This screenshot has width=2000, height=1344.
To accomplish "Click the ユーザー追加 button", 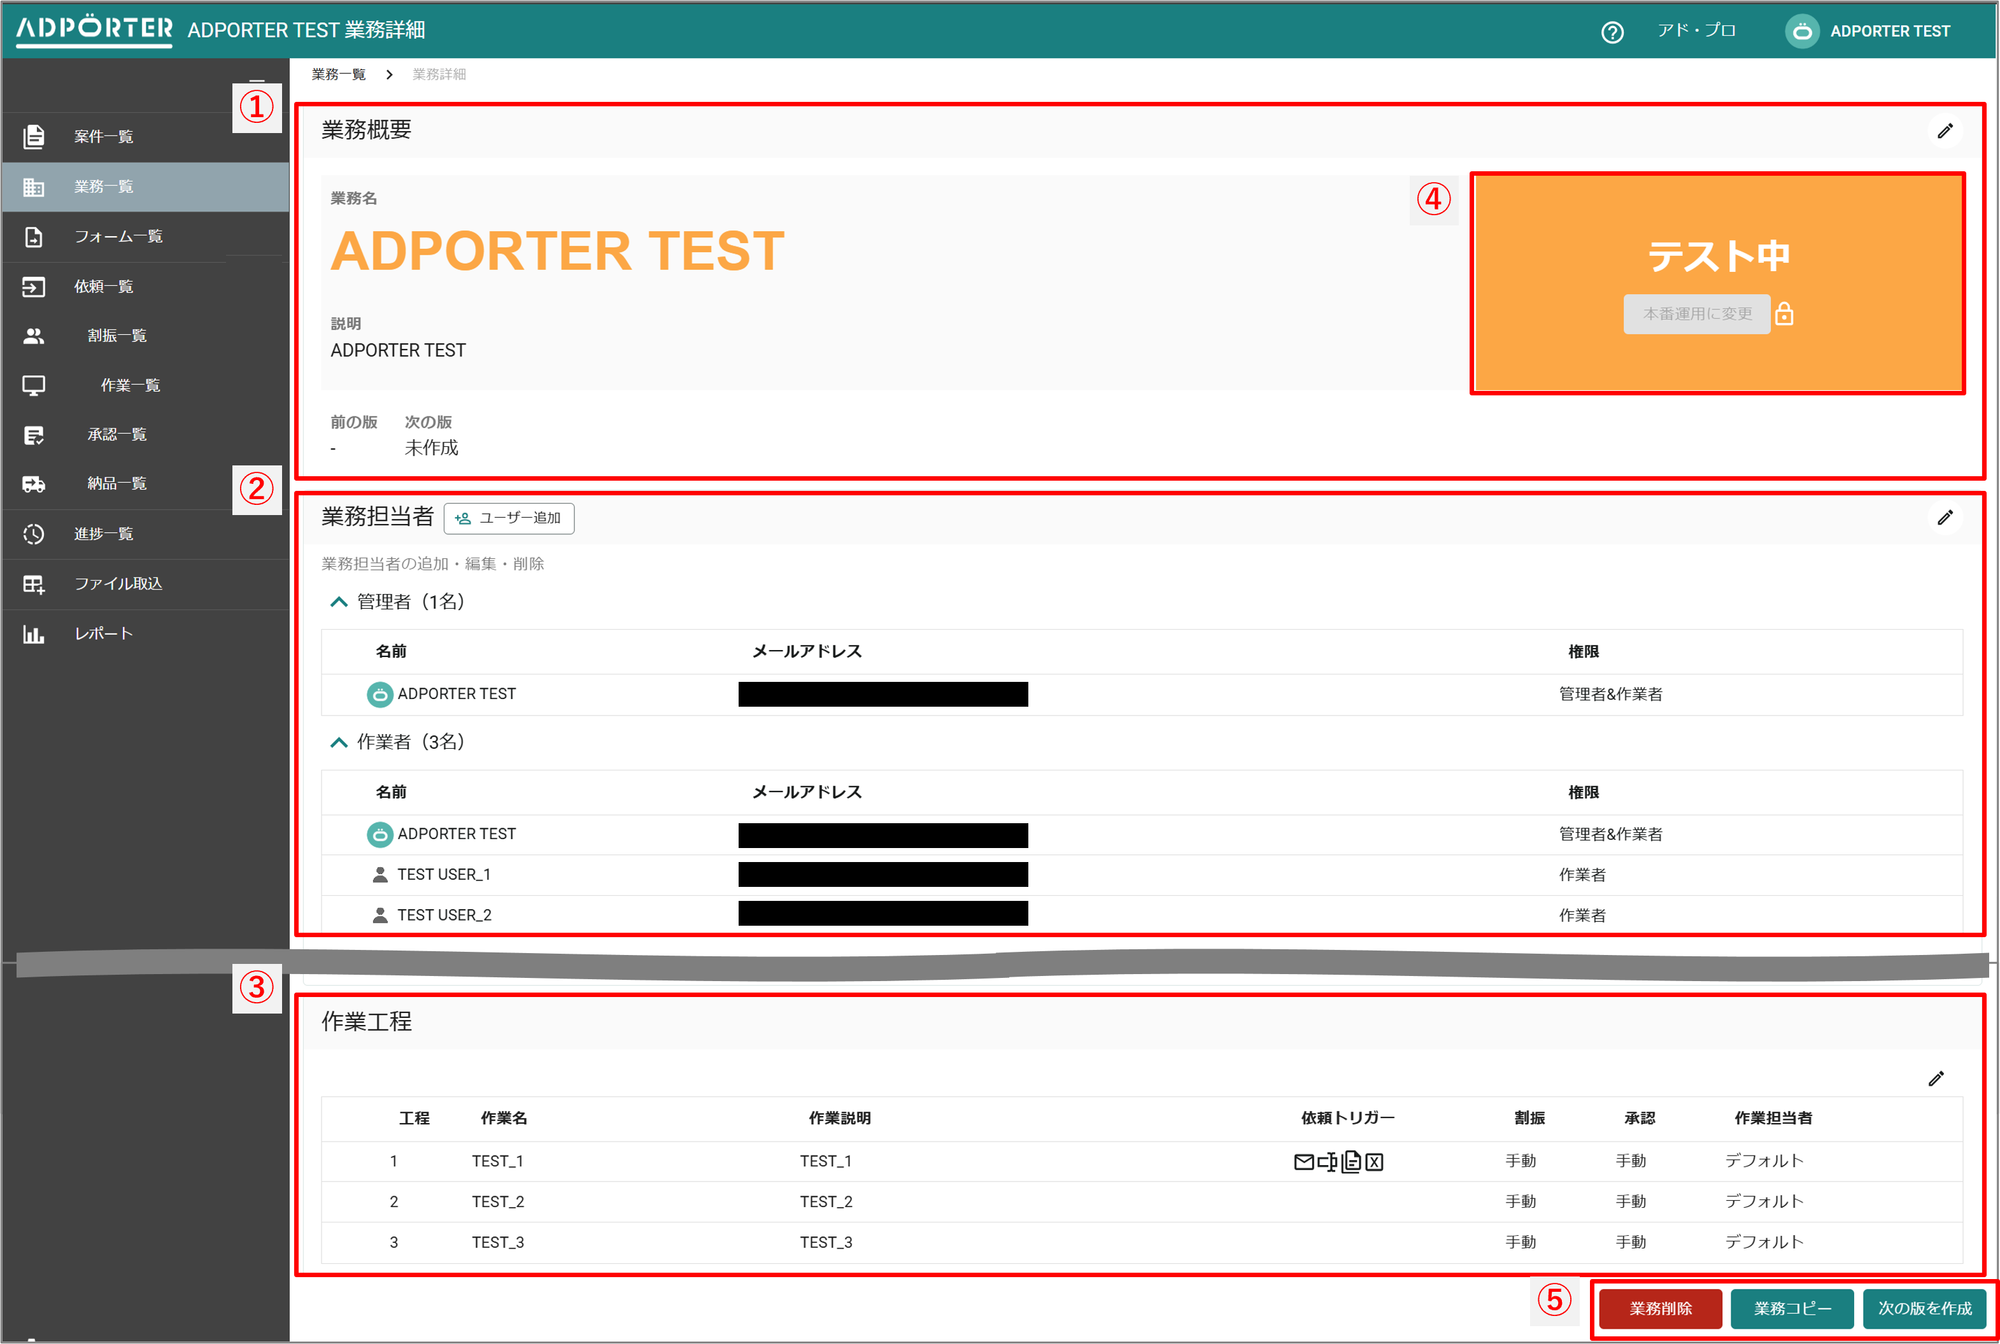I will [x=509, y=518].
